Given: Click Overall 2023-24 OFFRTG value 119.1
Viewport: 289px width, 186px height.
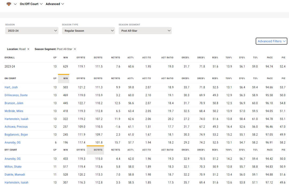Looking at the screenshot, I should (82, 66).
